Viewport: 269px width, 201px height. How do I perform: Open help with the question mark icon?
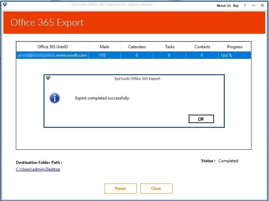(245, 6)
